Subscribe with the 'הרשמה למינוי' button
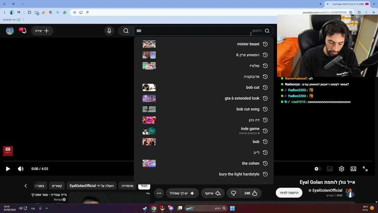Viewport: 378px width, 213px height. pos(289,193)
